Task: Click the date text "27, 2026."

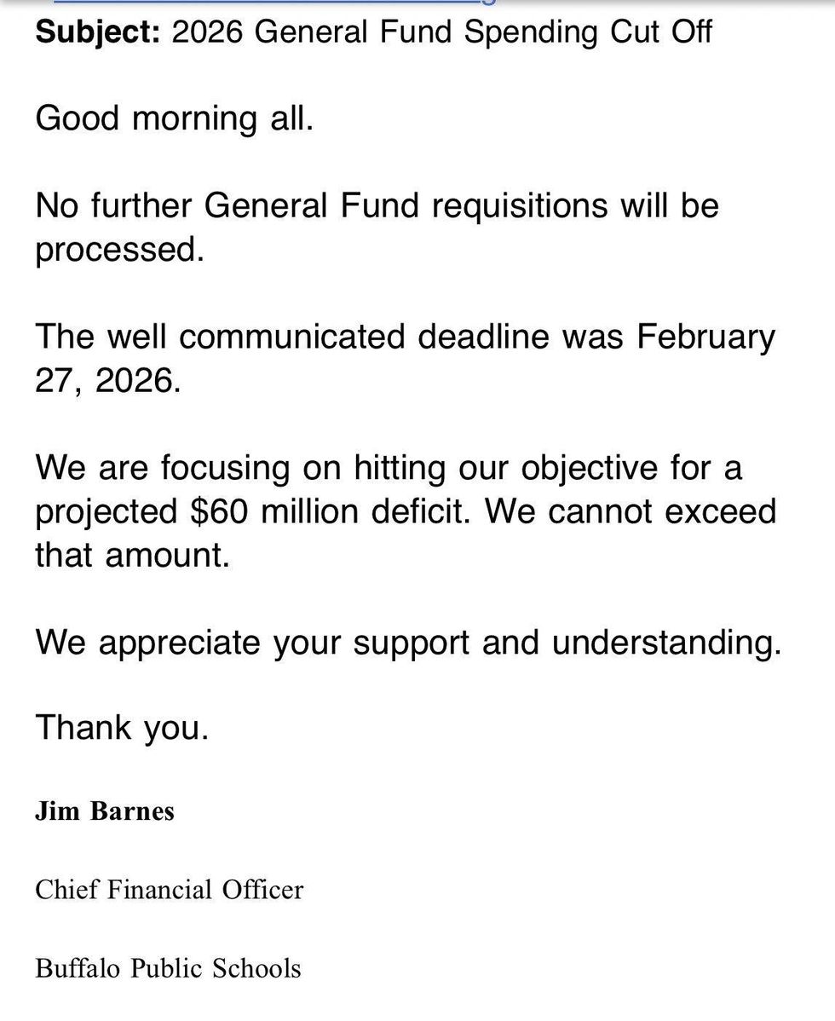Action: (x=108, y=381)
